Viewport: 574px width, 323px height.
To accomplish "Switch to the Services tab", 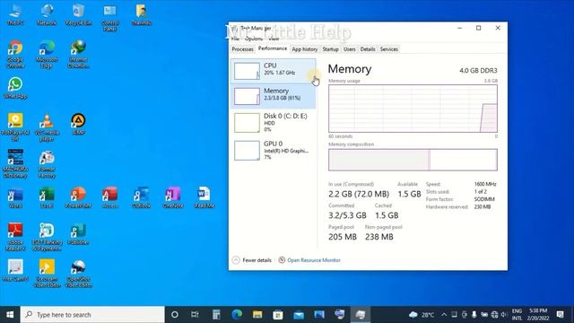I will click(x=388, y=49).
